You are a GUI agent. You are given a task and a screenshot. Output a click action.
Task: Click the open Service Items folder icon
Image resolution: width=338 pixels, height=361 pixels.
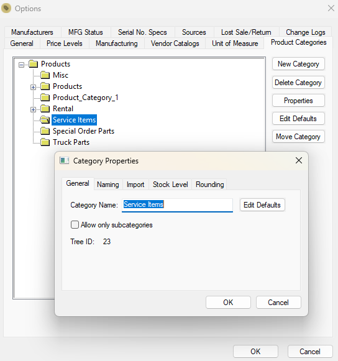coord(45,120)
